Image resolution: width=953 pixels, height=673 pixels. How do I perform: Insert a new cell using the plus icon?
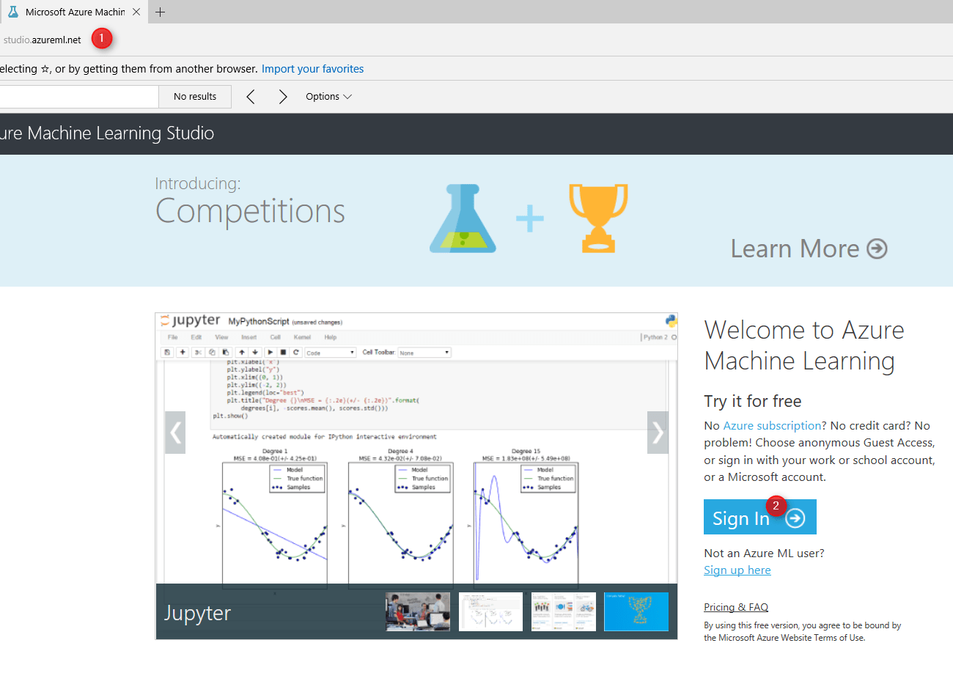coord(182,351)
